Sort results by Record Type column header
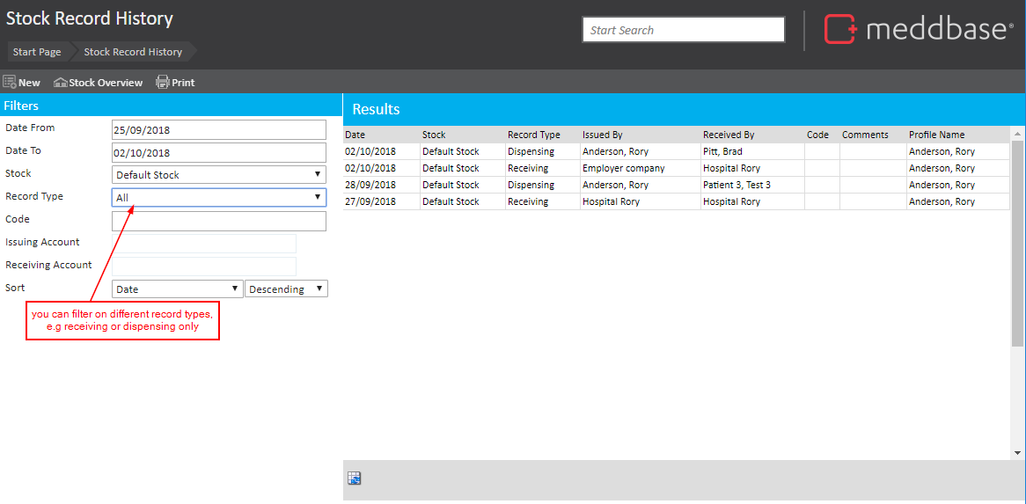This screenshot has height=504, width=1026. [x=534, y=135]
